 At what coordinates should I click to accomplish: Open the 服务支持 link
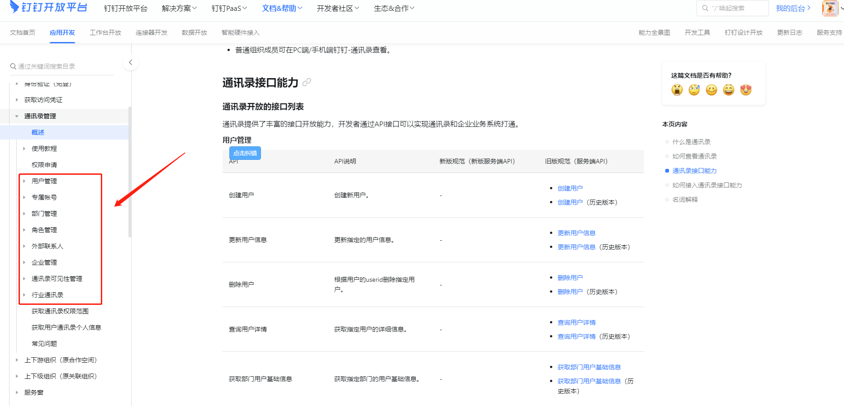(x=830, y=33)
